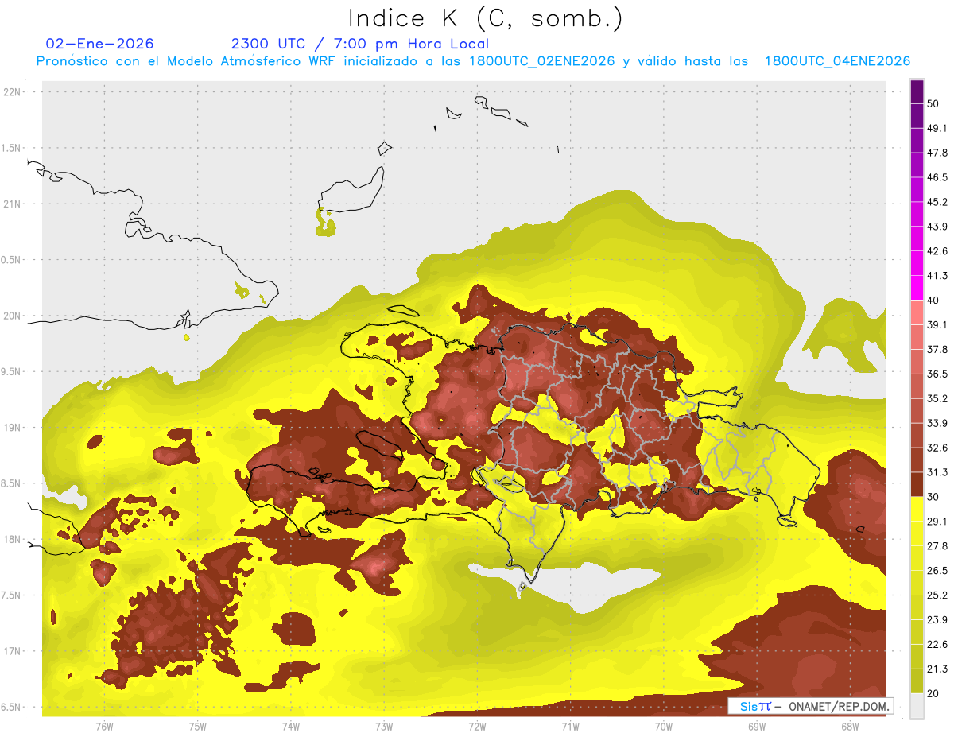Click the '41.3' colorbar value
Screen dimensions: 954x737
(937, 276)
